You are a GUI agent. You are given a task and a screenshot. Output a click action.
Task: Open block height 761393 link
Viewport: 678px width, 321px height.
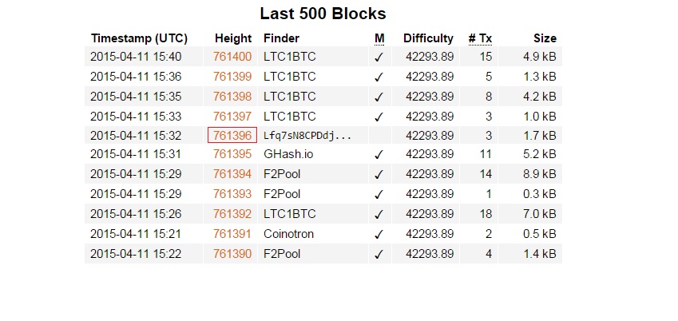click(x=232, y=194)
